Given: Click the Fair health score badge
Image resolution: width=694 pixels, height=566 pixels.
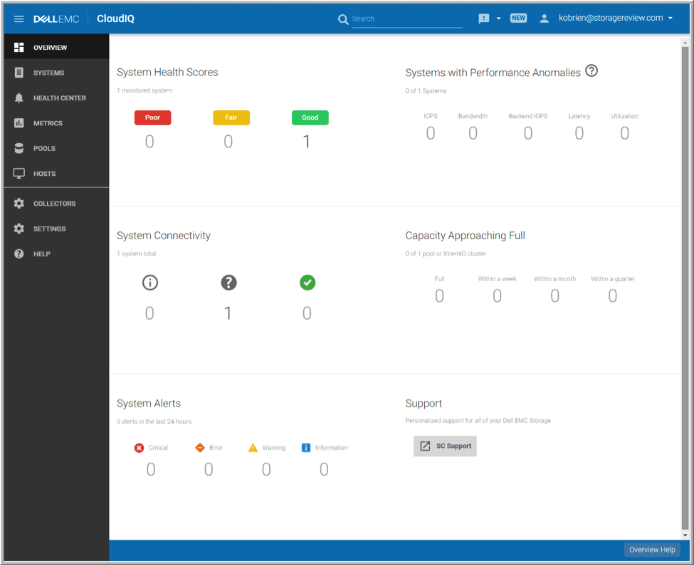Looking at the screenshot, I should (231, 117).
